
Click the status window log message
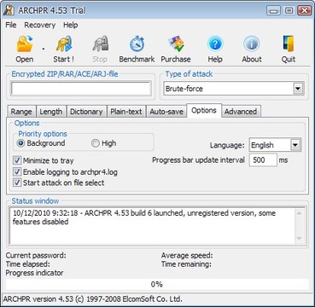click(x=144, y=217)
